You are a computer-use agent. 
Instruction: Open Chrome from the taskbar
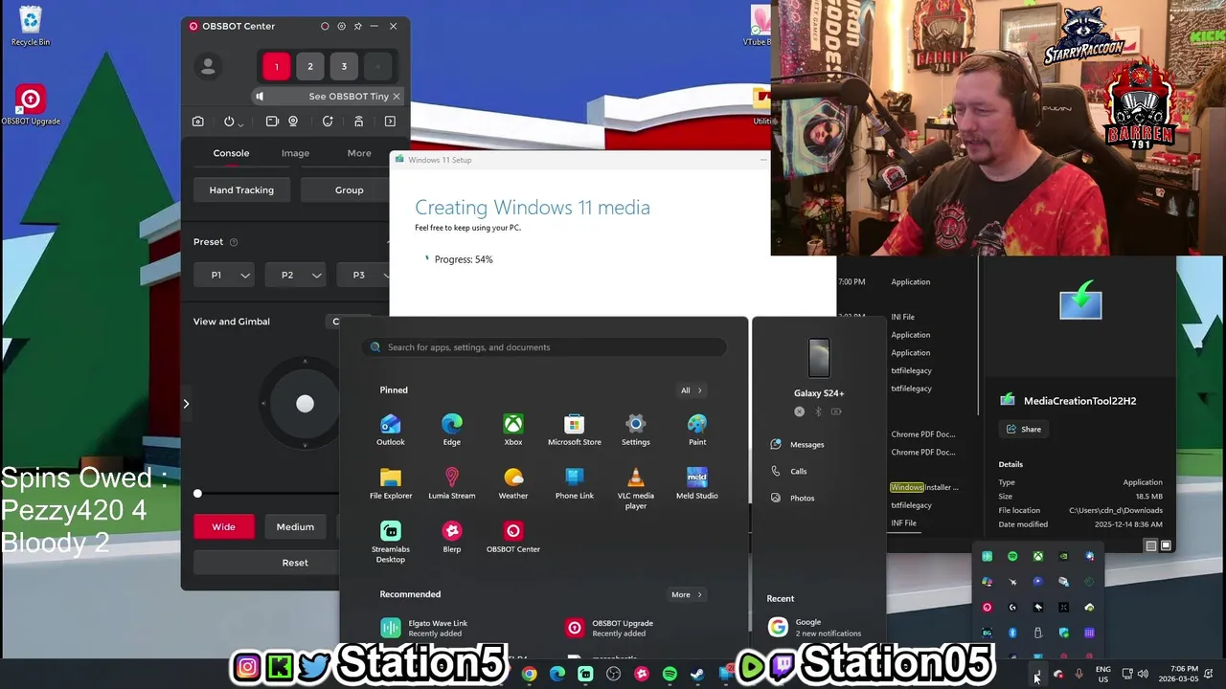pyautogui.click(x=529, y=674)
